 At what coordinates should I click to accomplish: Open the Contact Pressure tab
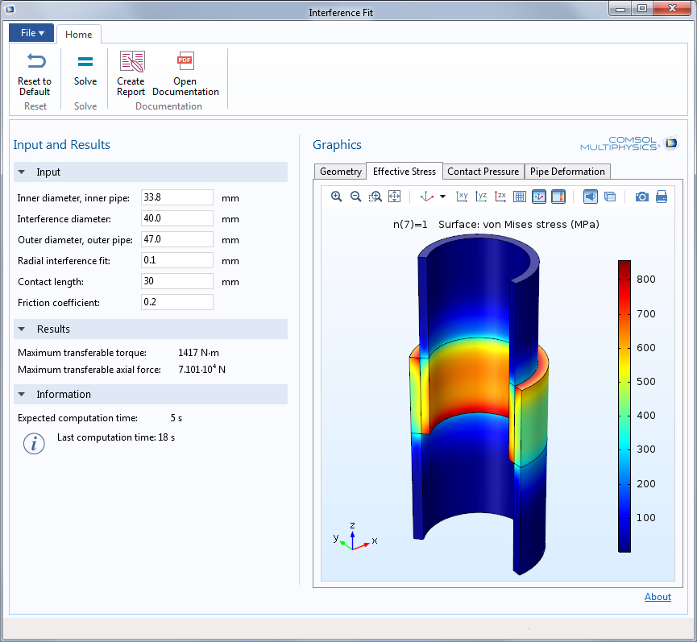pos(483,172)
